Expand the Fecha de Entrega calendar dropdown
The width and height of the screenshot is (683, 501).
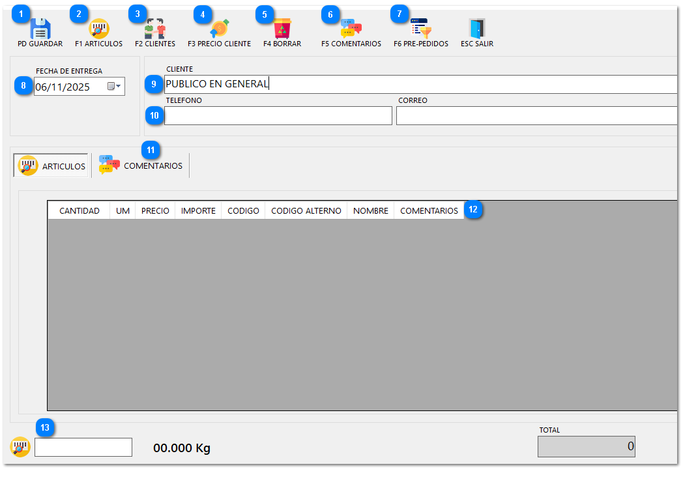115,87
